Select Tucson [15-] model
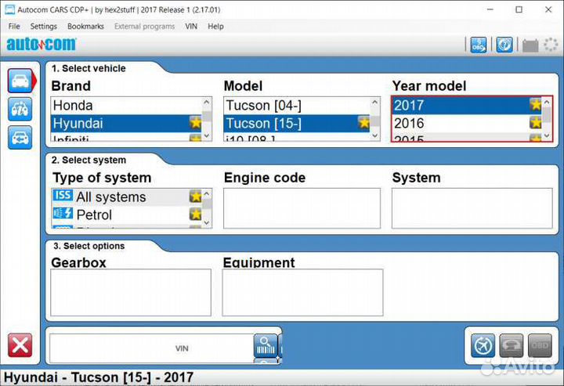Screen dimensions: 564x386 coord(297,123)
